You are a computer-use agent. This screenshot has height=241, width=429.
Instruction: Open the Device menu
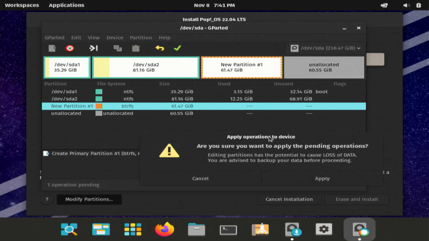click(x=115, y=38)
